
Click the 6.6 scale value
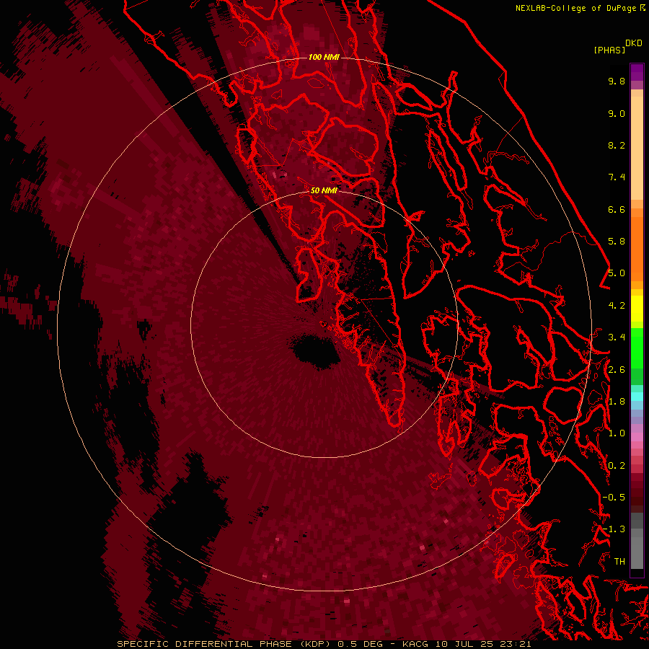coord(617,209)
